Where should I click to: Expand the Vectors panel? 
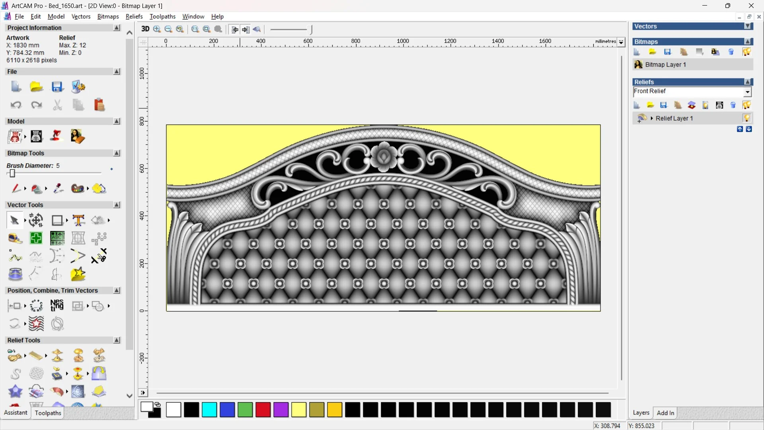[x=748, y=26]
